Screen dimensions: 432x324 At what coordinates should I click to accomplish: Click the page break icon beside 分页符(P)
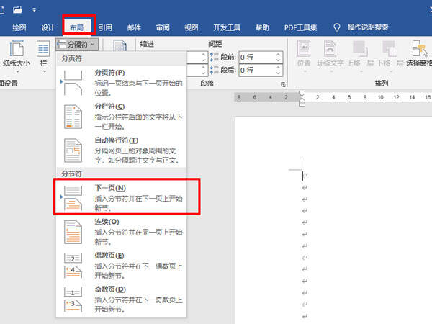click(73, 83)
